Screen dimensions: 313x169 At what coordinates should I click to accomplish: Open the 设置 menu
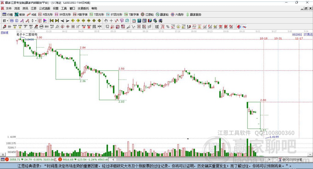click(x=56, y=8)
